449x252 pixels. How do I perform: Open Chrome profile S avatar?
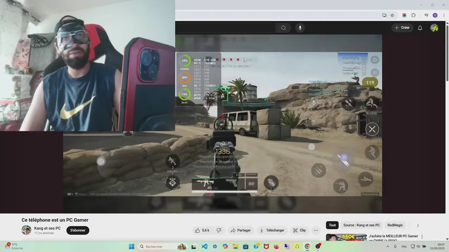[x=435, y=15]
